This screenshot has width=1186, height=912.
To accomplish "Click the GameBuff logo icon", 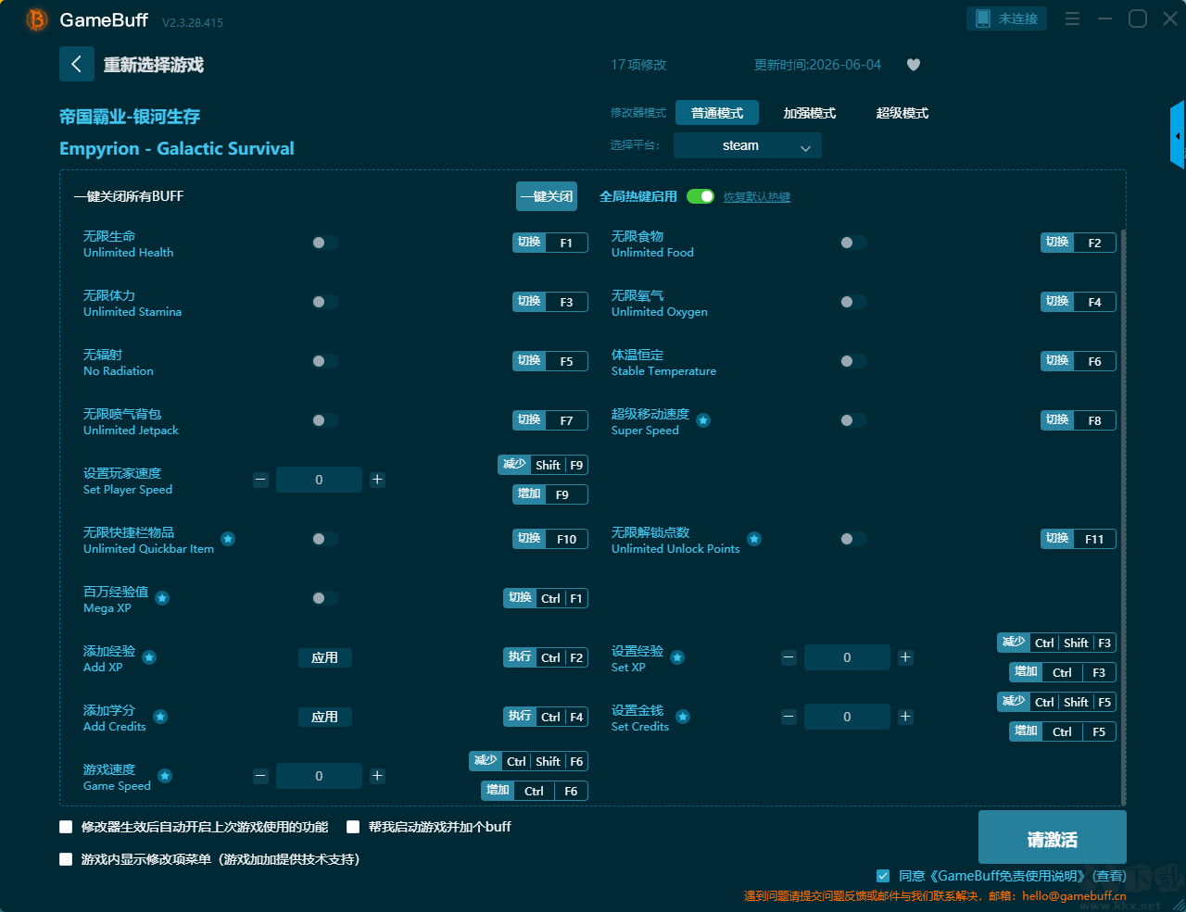I will 37,19.
